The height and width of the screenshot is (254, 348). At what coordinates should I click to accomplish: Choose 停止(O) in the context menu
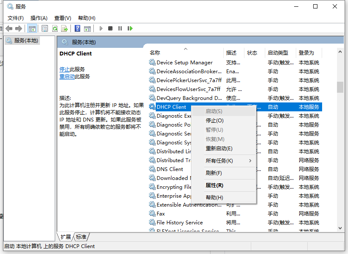[215, 121]
